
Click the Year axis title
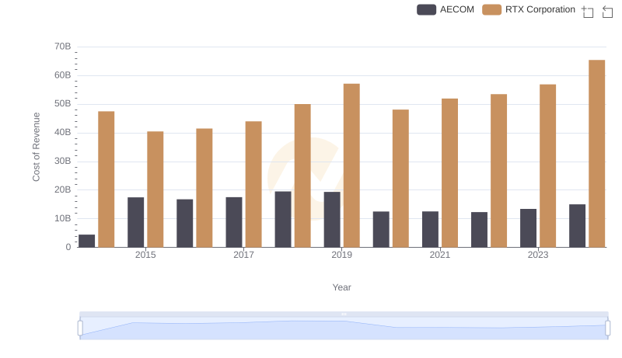tap(341, 287)
